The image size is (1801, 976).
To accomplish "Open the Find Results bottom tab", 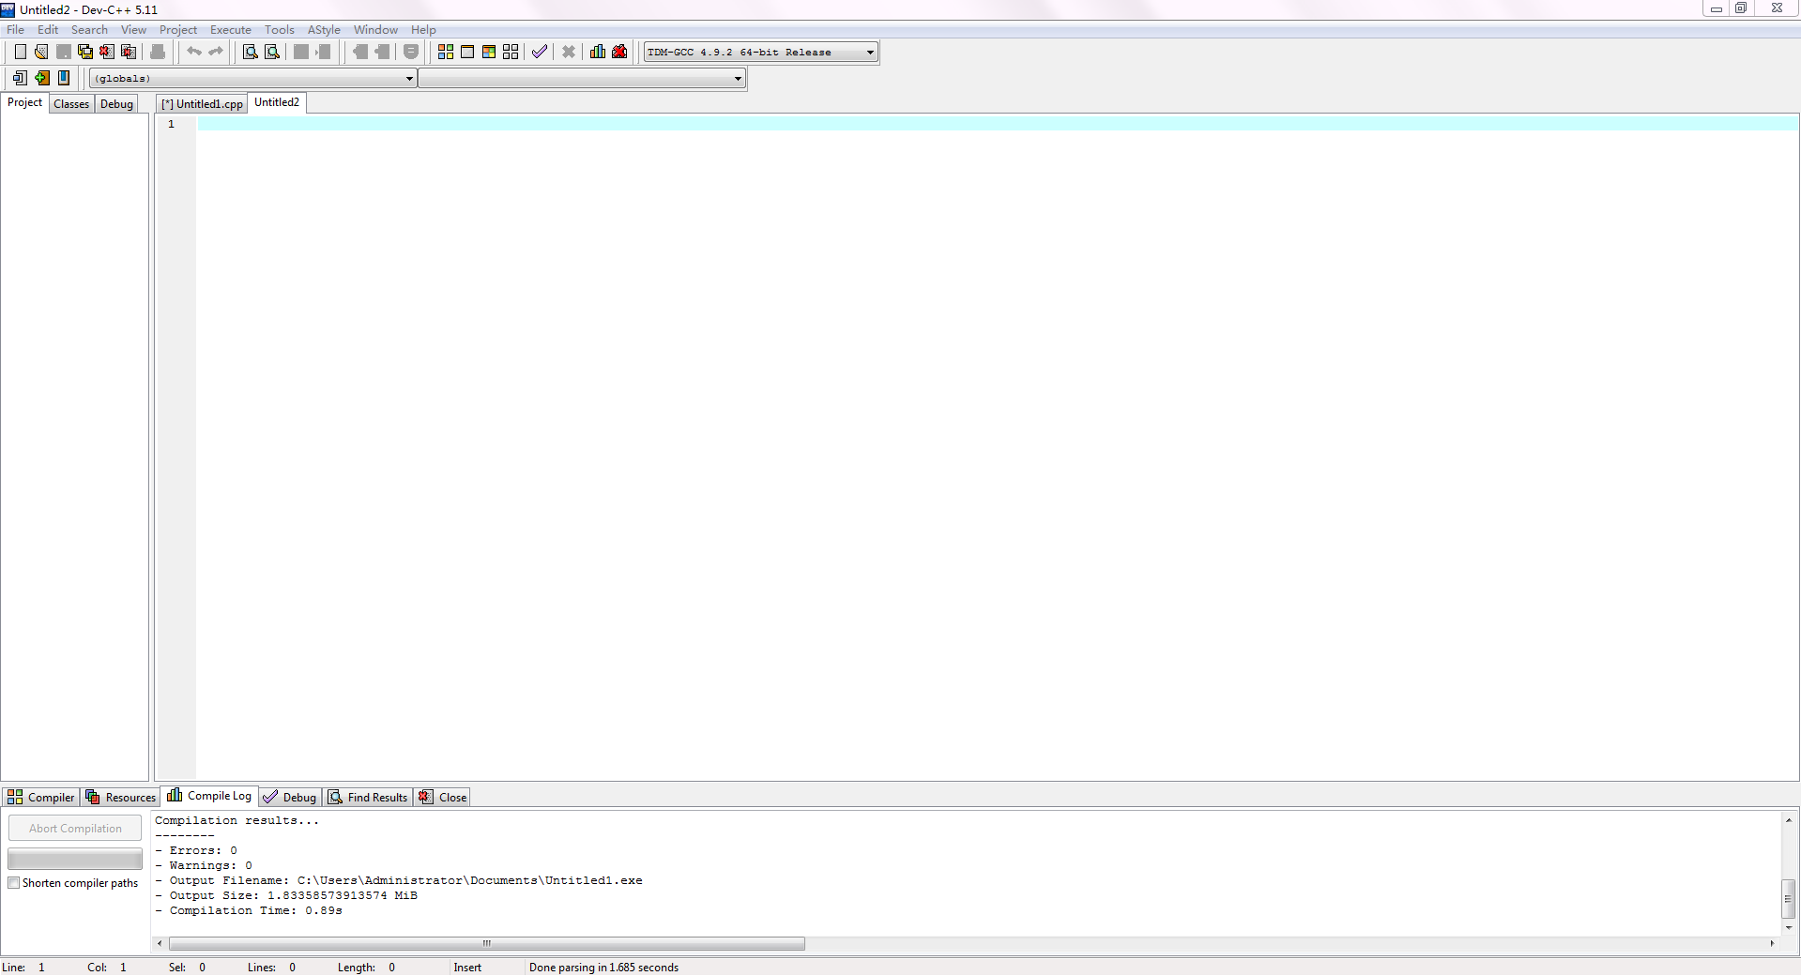I will click(369, 798).
